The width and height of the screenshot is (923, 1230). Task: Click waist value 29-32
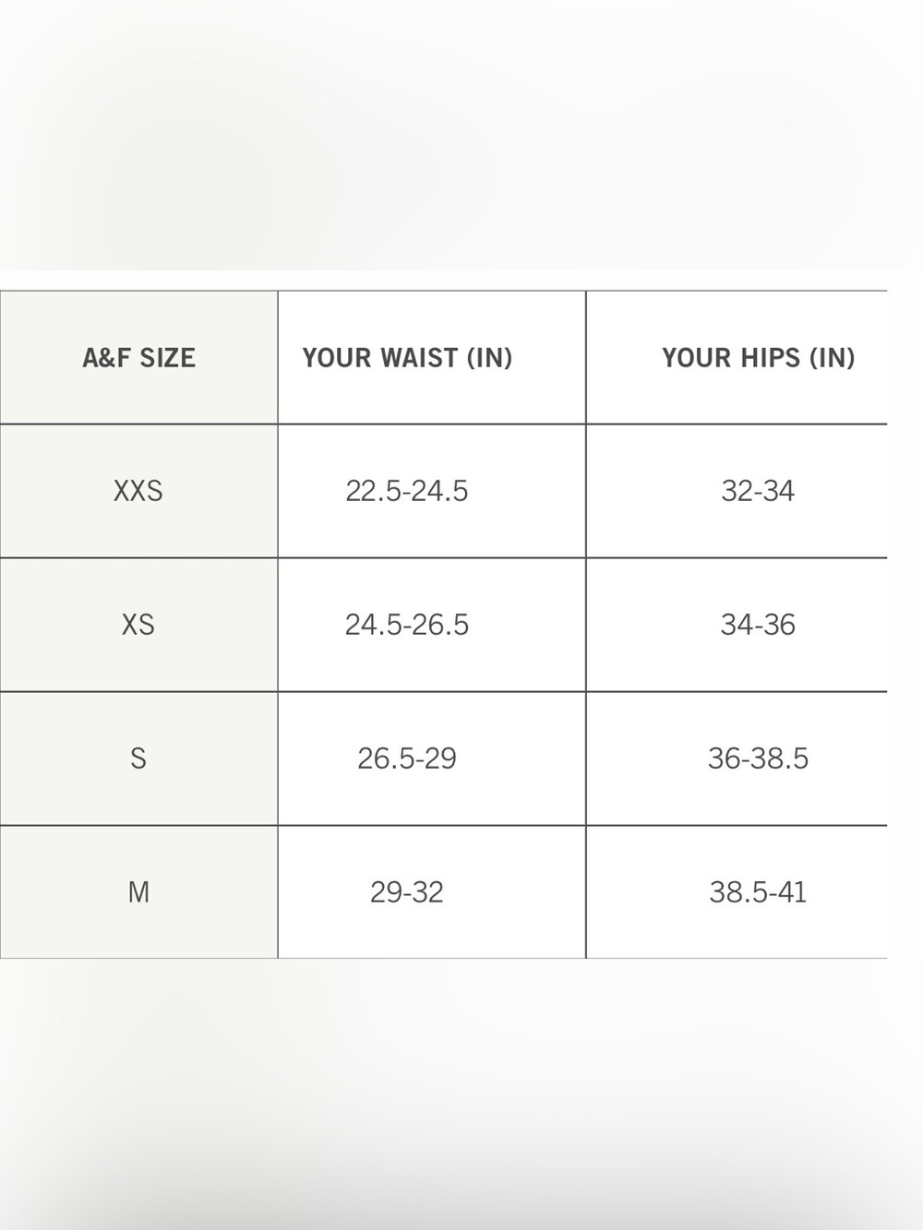coord(407,892)
